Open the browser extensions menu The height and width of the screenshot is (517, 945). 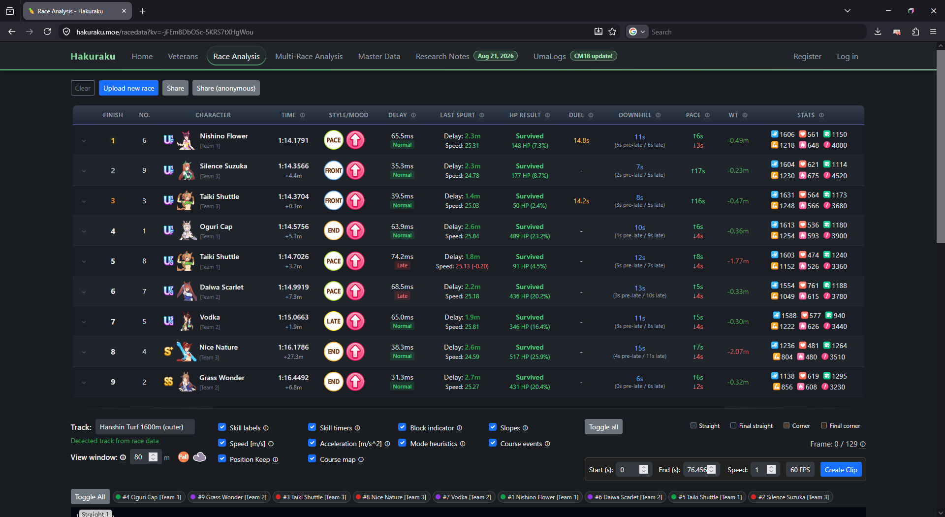click(915, 32)
